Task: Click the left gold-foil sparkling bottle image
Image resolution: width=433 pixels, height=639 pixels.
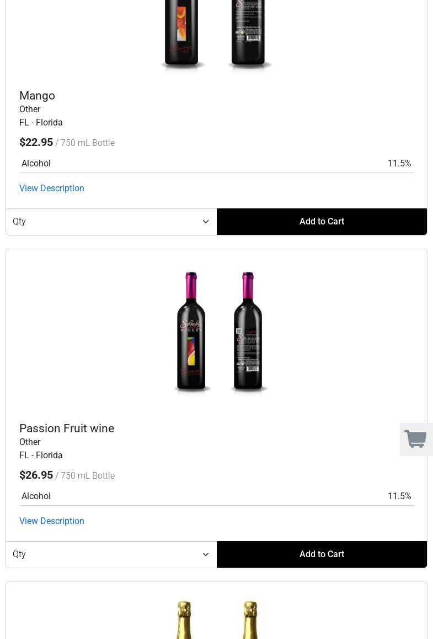Action: point(184,619)
